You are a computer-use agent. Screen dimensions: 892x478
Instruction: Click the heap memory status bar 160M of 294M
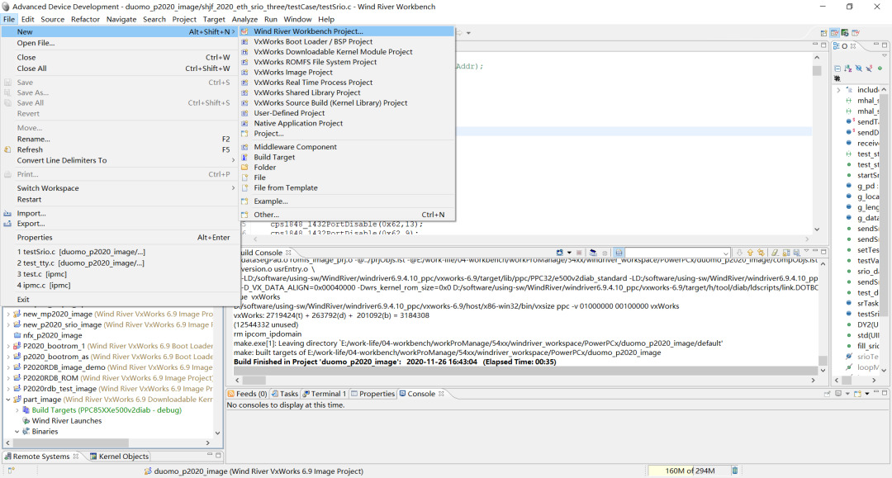coord(681,471)
